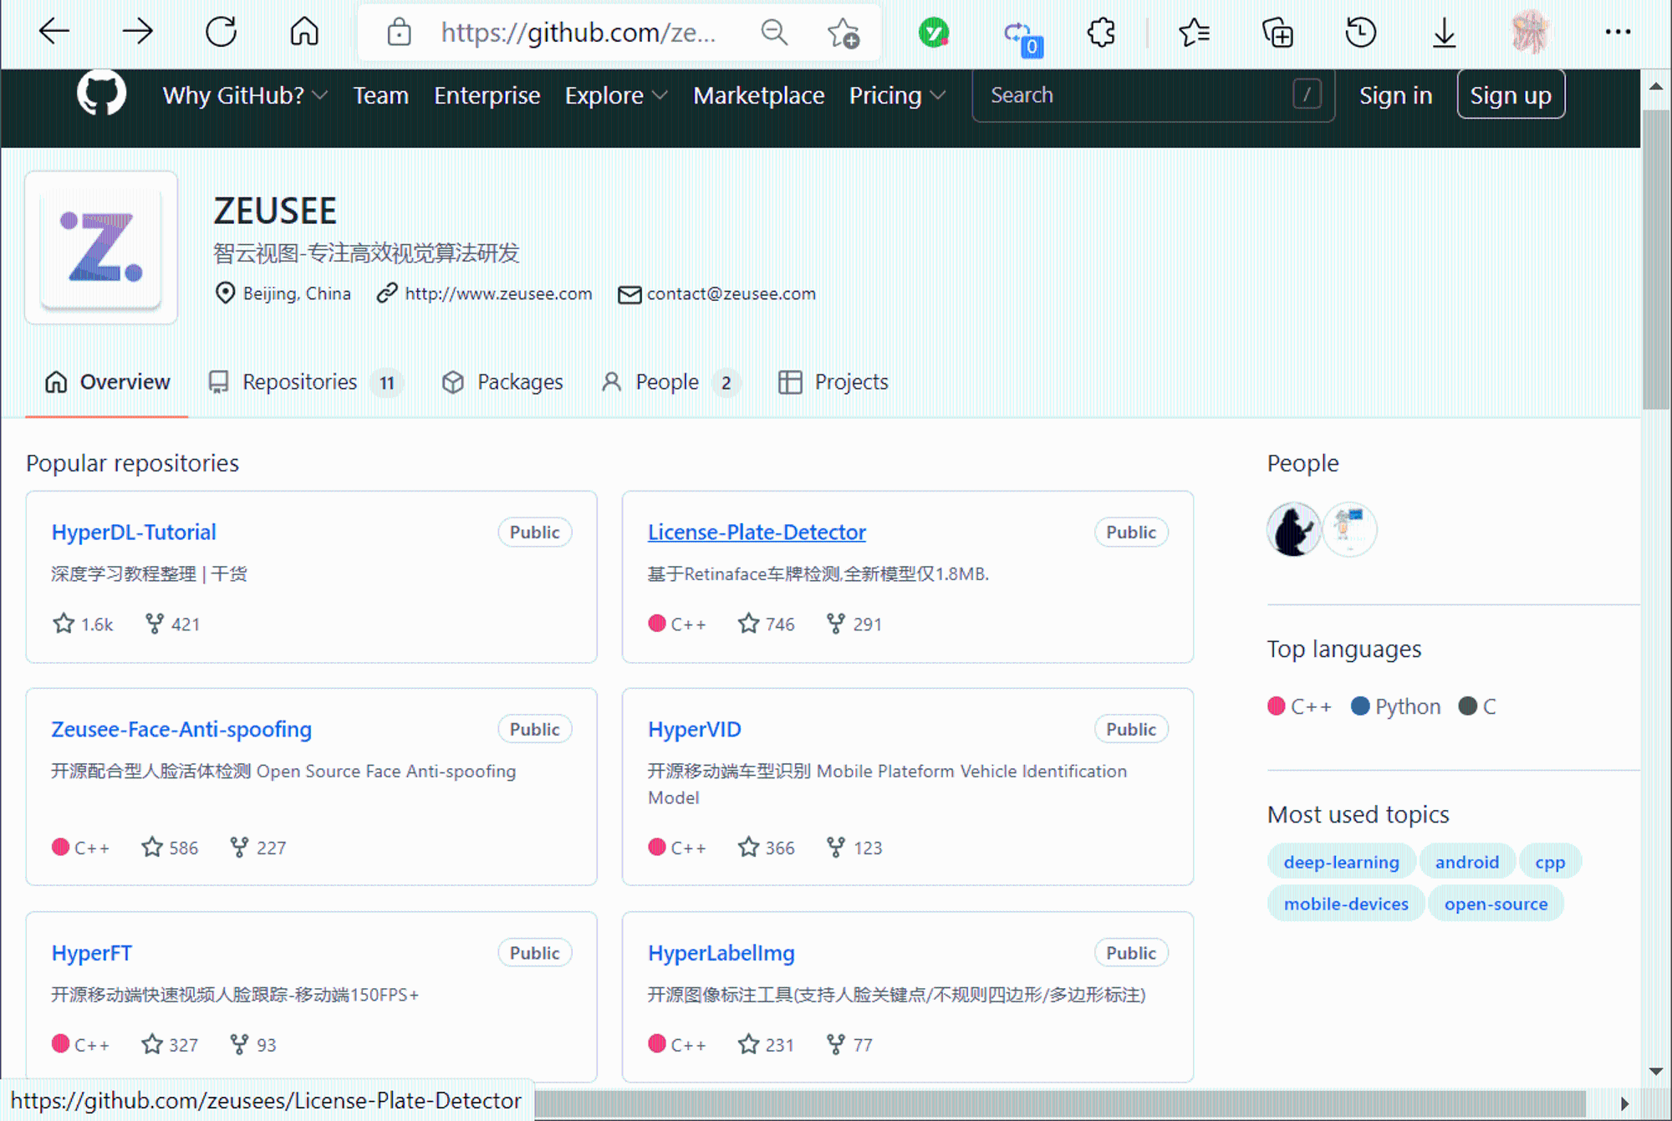Click the slash shortcut key icon in search

pyautogui.click(x=1308, y=94)
